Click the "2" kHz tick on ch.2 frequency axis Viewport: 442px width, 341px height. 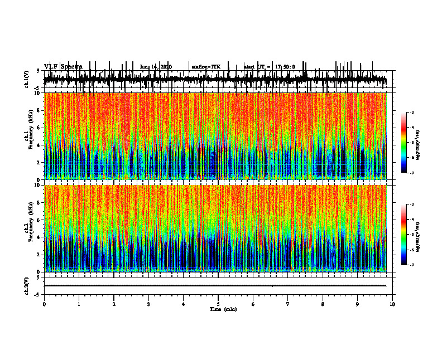(39, 255)
